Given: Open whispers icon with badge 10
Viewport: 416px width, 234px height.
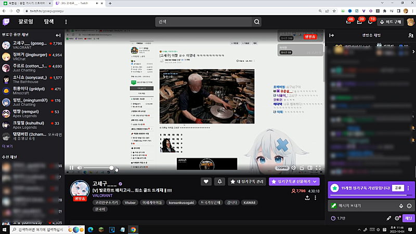Looking at the screenshot, I should pyautogui.click(x=370, y=22).
